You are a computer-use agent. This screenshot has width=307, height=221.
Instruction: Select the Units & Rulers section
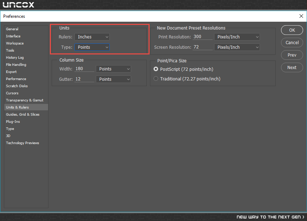26,107
